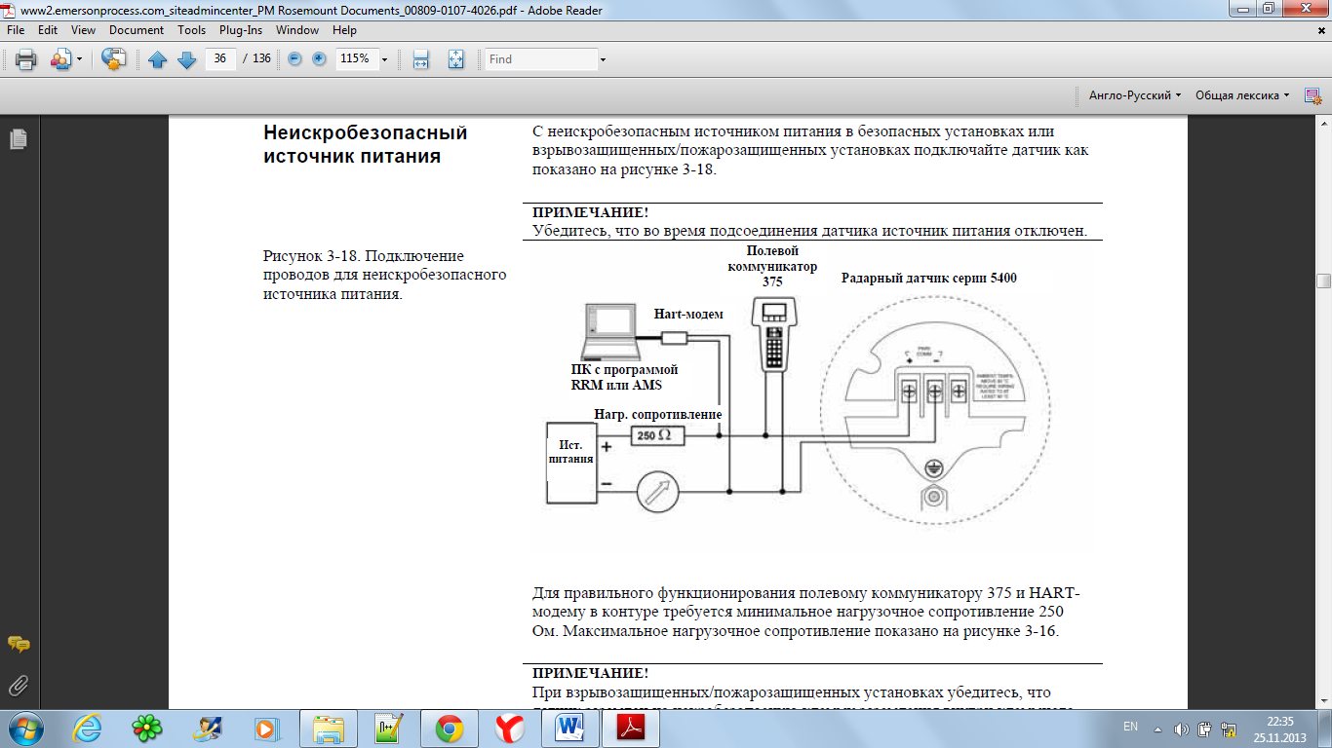Click the translator settings icon

point(1312,95)
